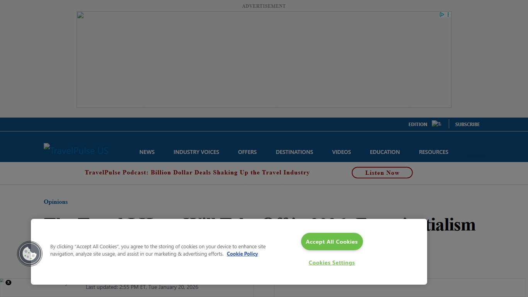Open the OFFERS menu

[x=247, y=152]
